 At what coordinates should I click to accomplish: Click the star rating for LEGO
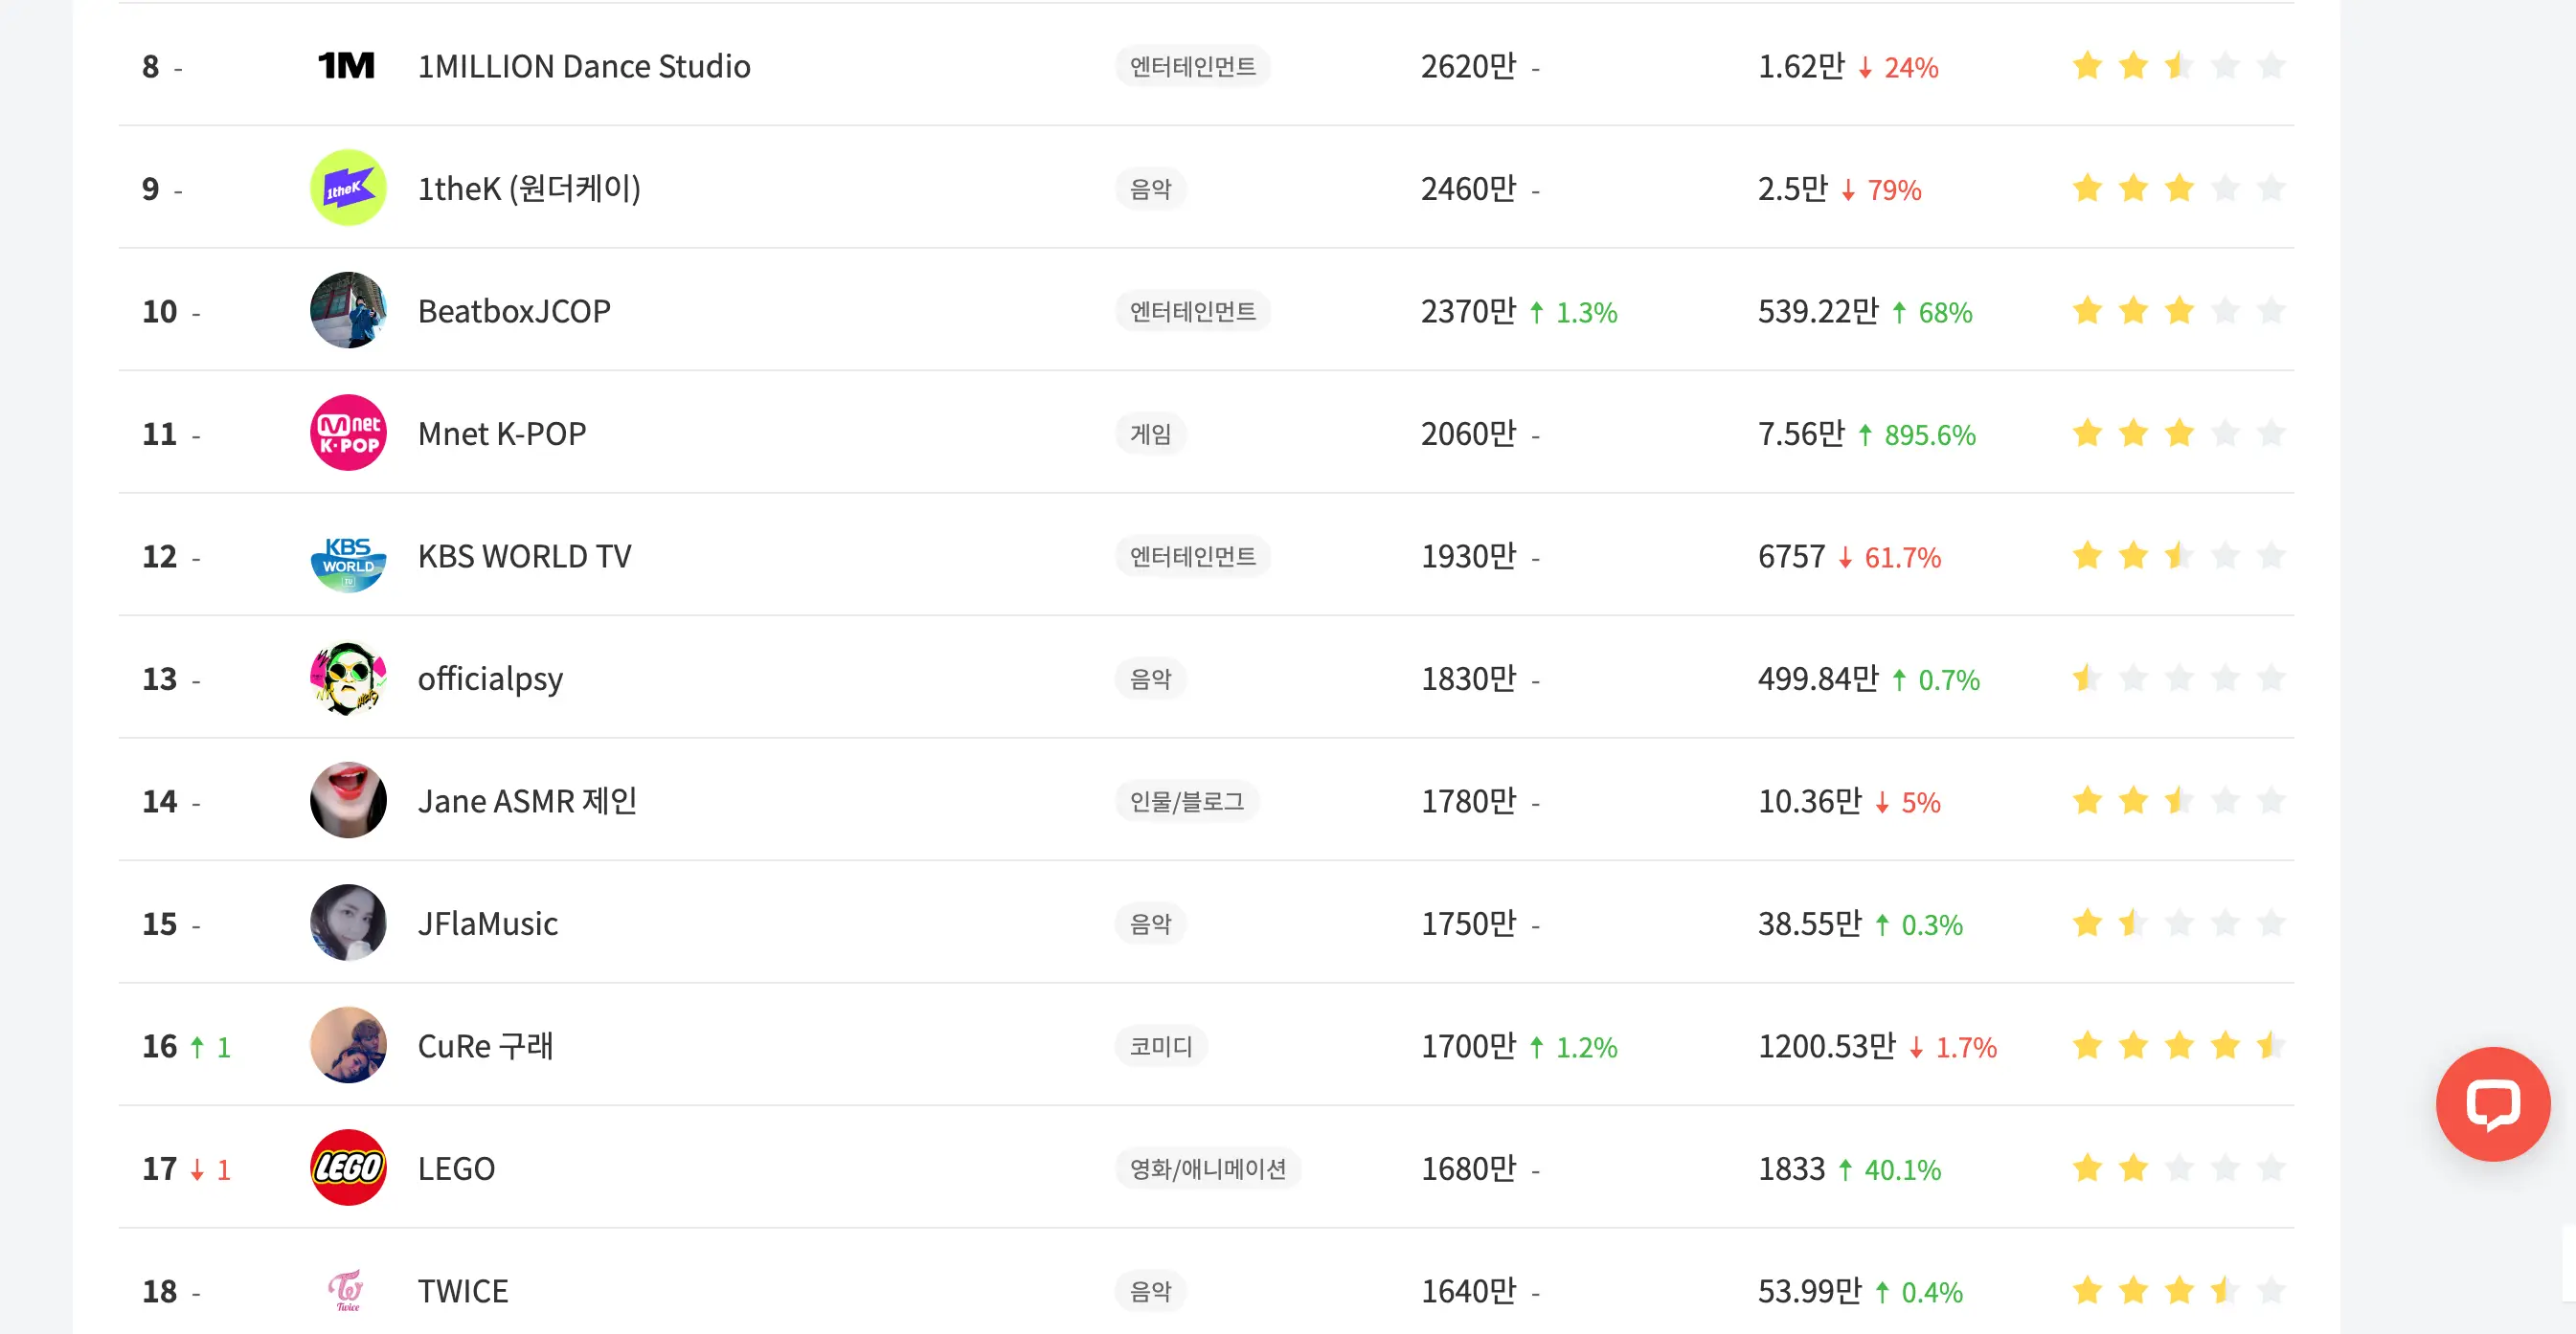[x=2178, y=1168]
